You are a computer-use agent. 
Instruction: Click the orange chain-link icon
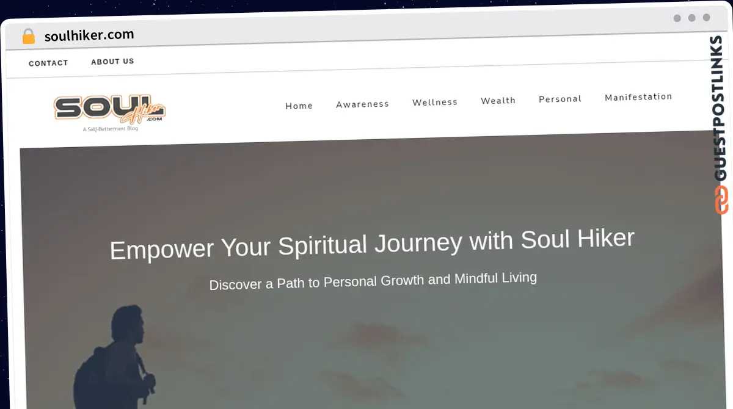click(x=721, y=200)
